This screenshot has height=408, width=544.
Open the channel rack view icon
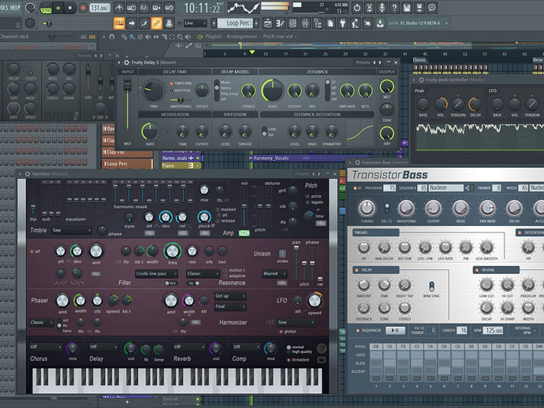292,23
